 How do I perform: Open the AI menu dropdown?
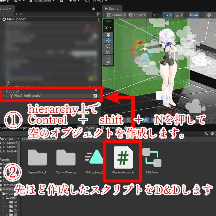[74, 1]
